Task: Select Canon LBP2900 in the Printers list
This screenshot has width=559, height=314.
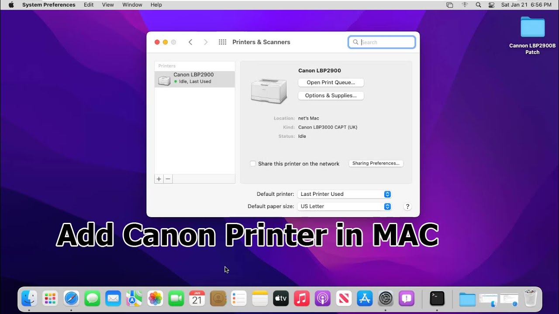Action: 195,79
